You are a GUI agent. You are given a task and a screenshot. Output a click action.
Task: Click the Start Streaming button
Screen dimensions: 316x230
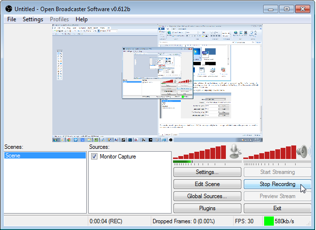tap(277, 172)
